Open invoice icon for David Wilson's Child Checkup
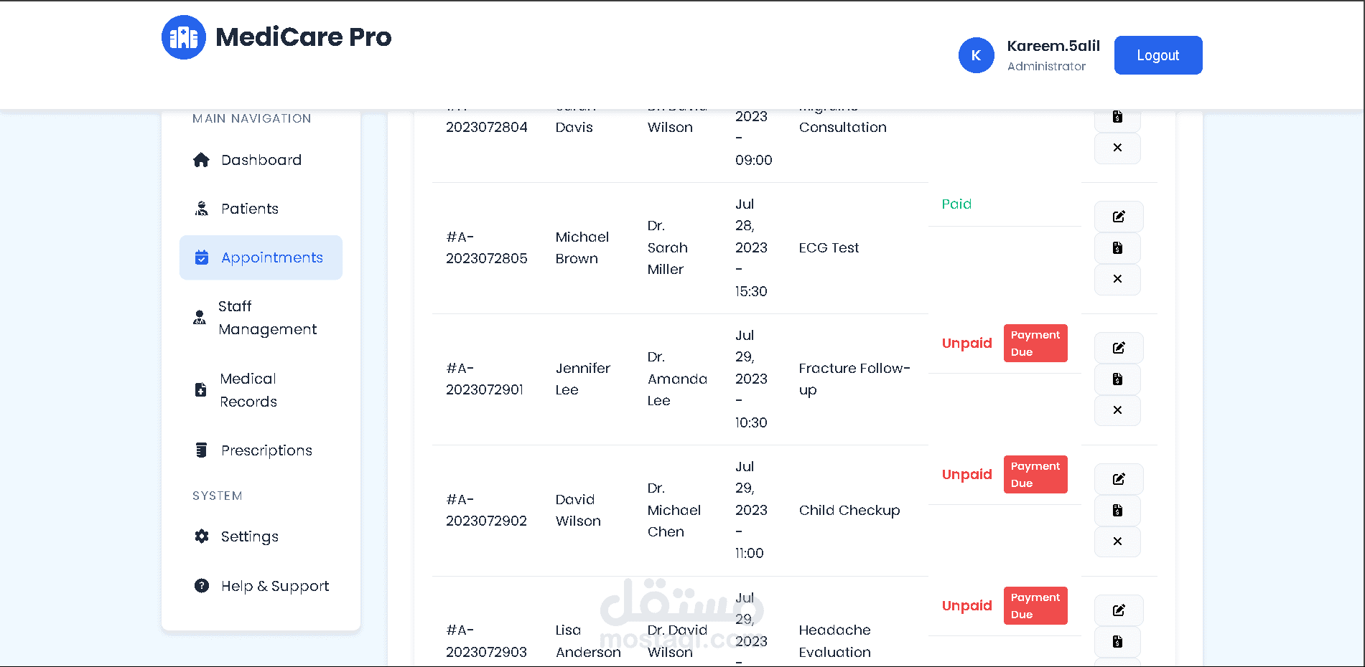The height and width of the screenshot is (667, 1365). [1117, 511]
